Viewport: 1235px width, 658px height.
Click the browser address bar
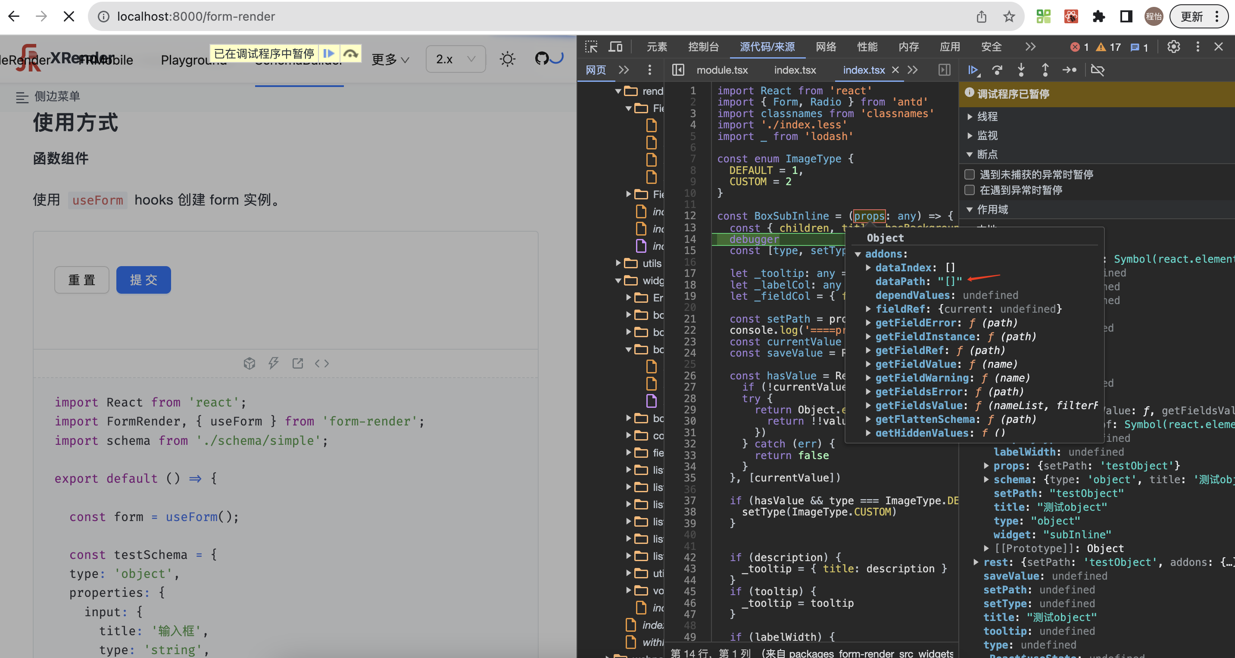196,16
